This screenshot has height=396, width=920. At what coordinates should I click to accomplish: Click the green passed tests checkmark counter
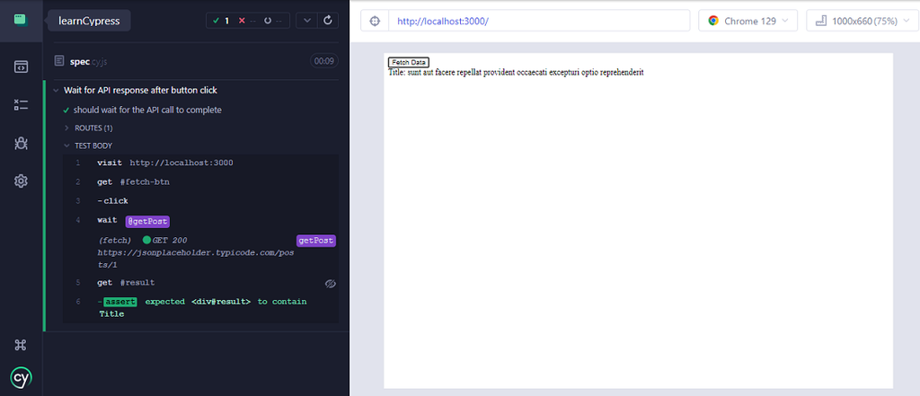tap(221, 21)
